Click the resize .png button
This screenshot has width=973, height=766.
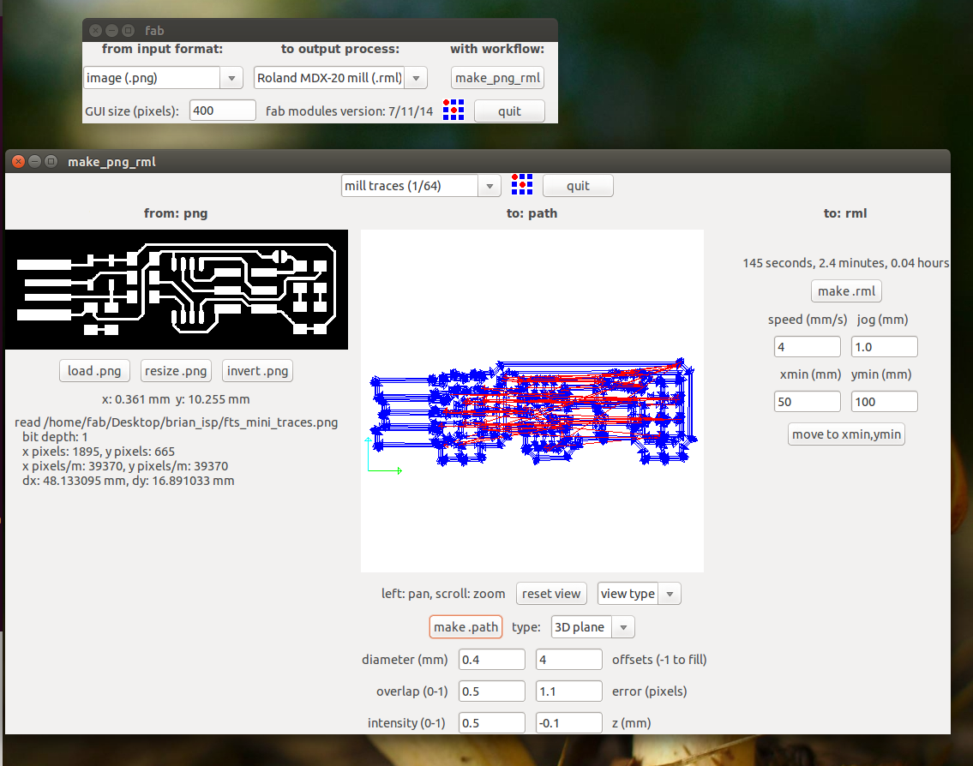(176, 371)
